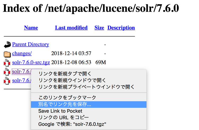Screen dimensions: 199x130
Task: Choose リンクを新規プライベートウインドウで開く menu entry
Action: (x=89, y=87)
